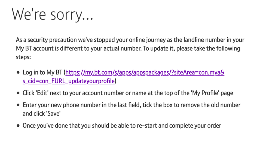The width and height of the screenshot is (272, 150).
Task: Click the bullet before "Once you've done that"
Action: coord(18,126)
